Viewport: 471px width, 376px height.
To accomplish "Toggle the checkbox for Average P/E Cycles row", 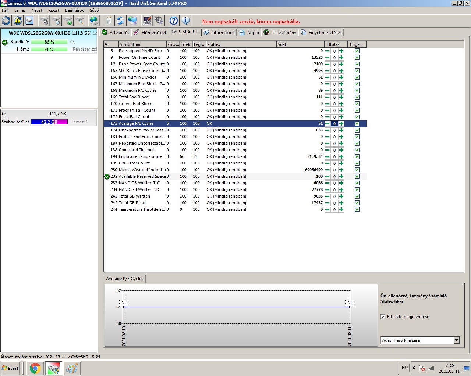I will click(x=357, y=124).
